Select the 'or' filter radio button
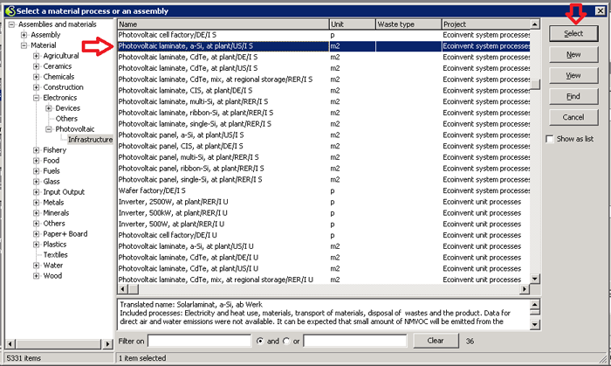 287,340
